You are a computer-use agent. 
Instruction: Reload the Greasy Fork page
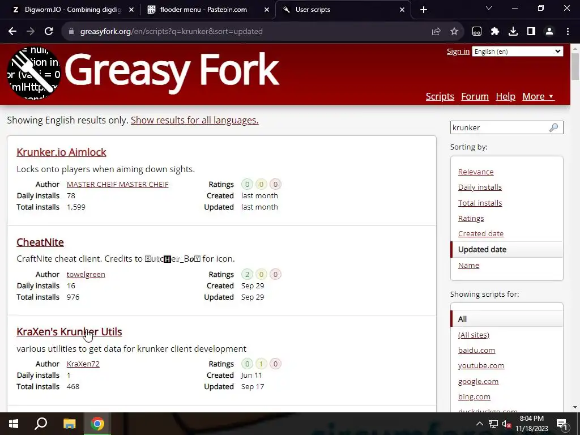click(49, 32)
